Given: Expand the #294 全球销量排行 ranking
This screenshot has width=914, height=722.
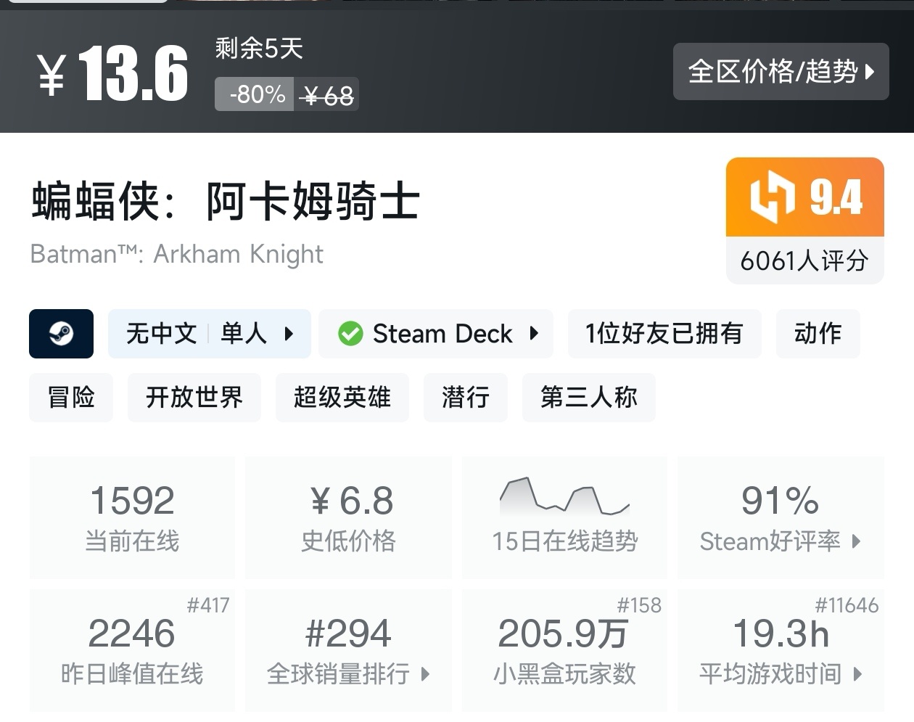Looking at the screenshot, I should (348, 650).
